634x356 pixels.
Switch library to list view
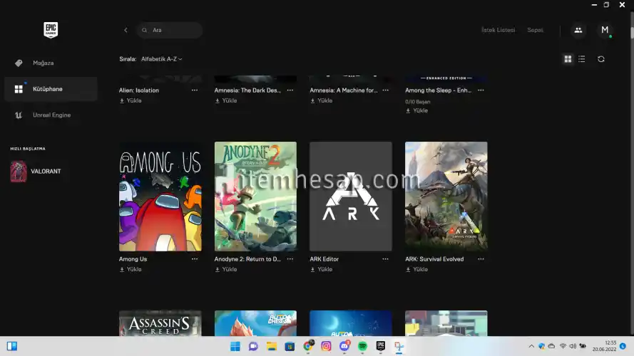pos(582,59)
